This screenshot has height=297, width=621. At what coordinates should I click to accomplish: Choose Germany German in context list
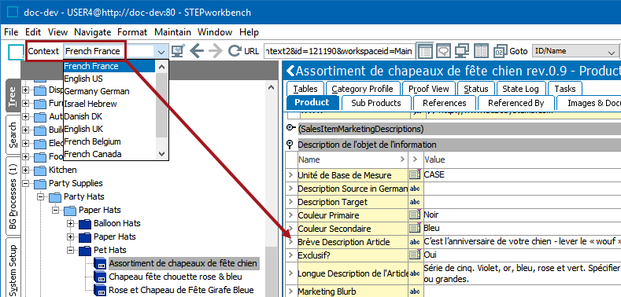[109, 91]
